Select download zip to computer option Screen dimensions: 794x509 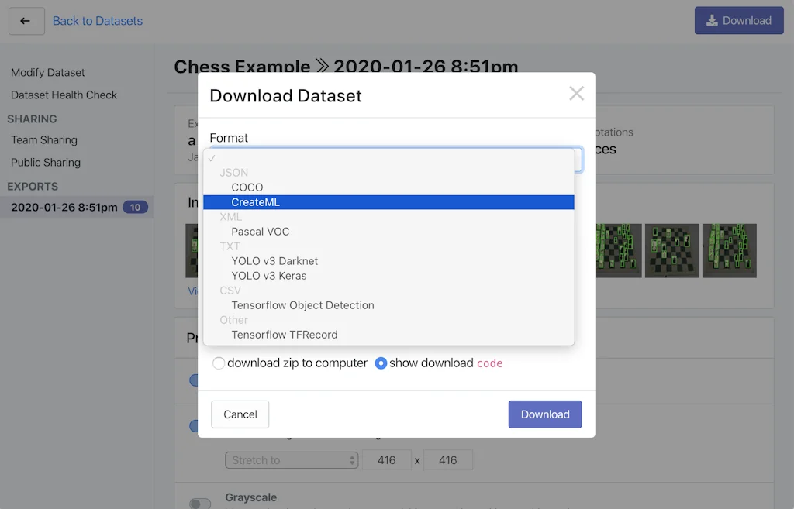click(218, 363)
